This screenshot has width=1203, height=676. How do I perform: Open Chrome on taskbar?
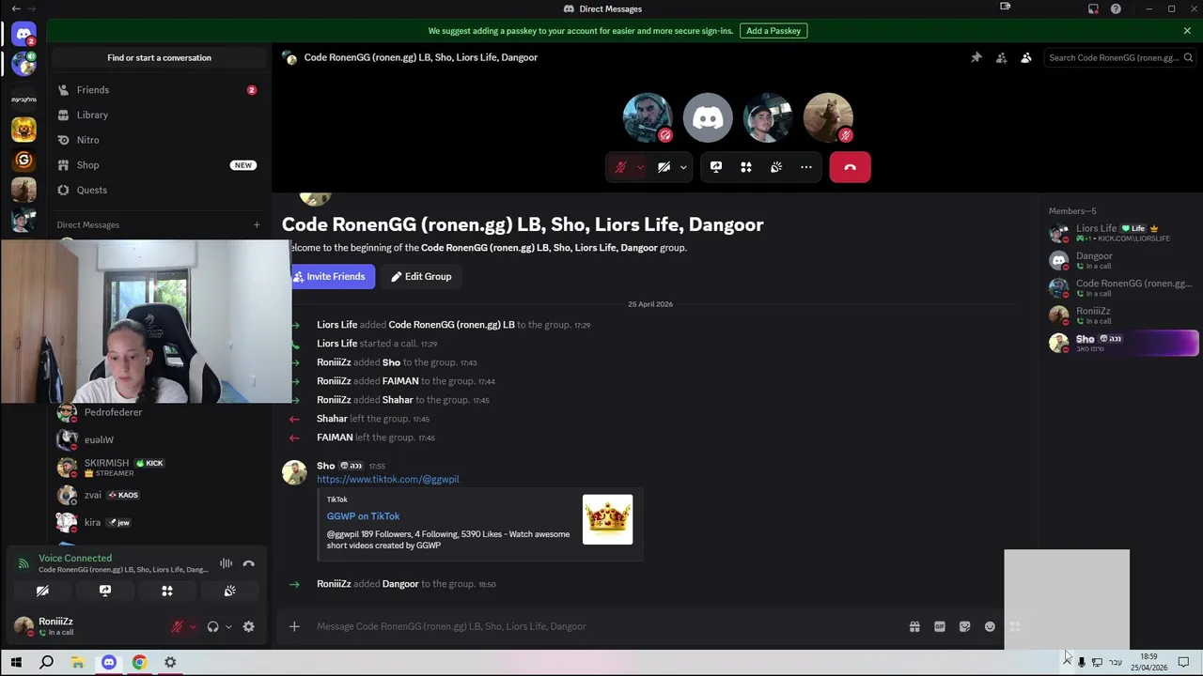[x=139, y=662]
